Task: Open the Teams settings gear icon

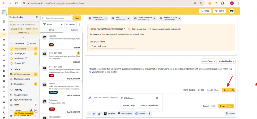Action: (x=31, y=110)
